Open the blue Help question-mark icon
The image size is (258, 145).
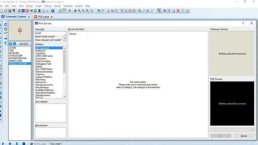[53, 11]
